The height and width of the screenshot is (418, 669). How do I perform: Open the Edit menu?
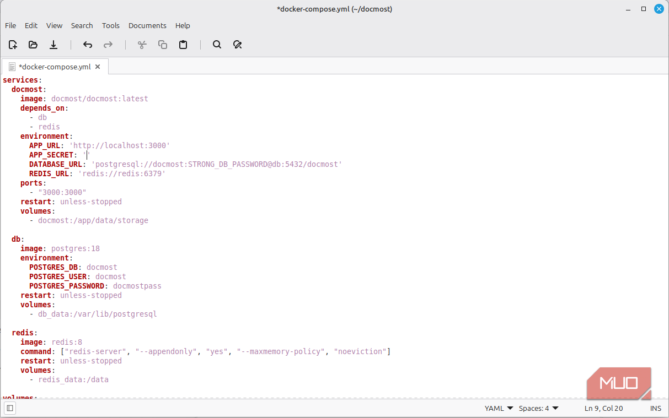[x=31, y=25]
